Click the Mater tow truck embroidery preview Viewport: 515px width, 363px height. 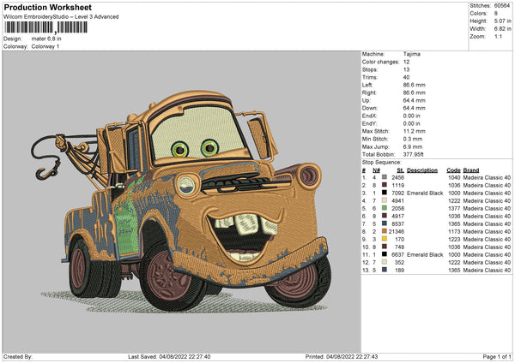(181, 202)
